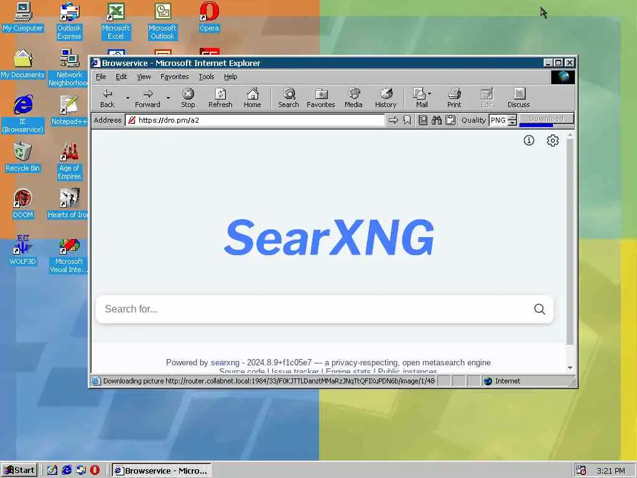Select the DOOM desktop icon

click(23, 204)
